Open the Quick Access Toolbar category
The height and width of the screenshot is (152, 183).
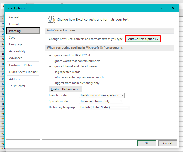(23, 72)
